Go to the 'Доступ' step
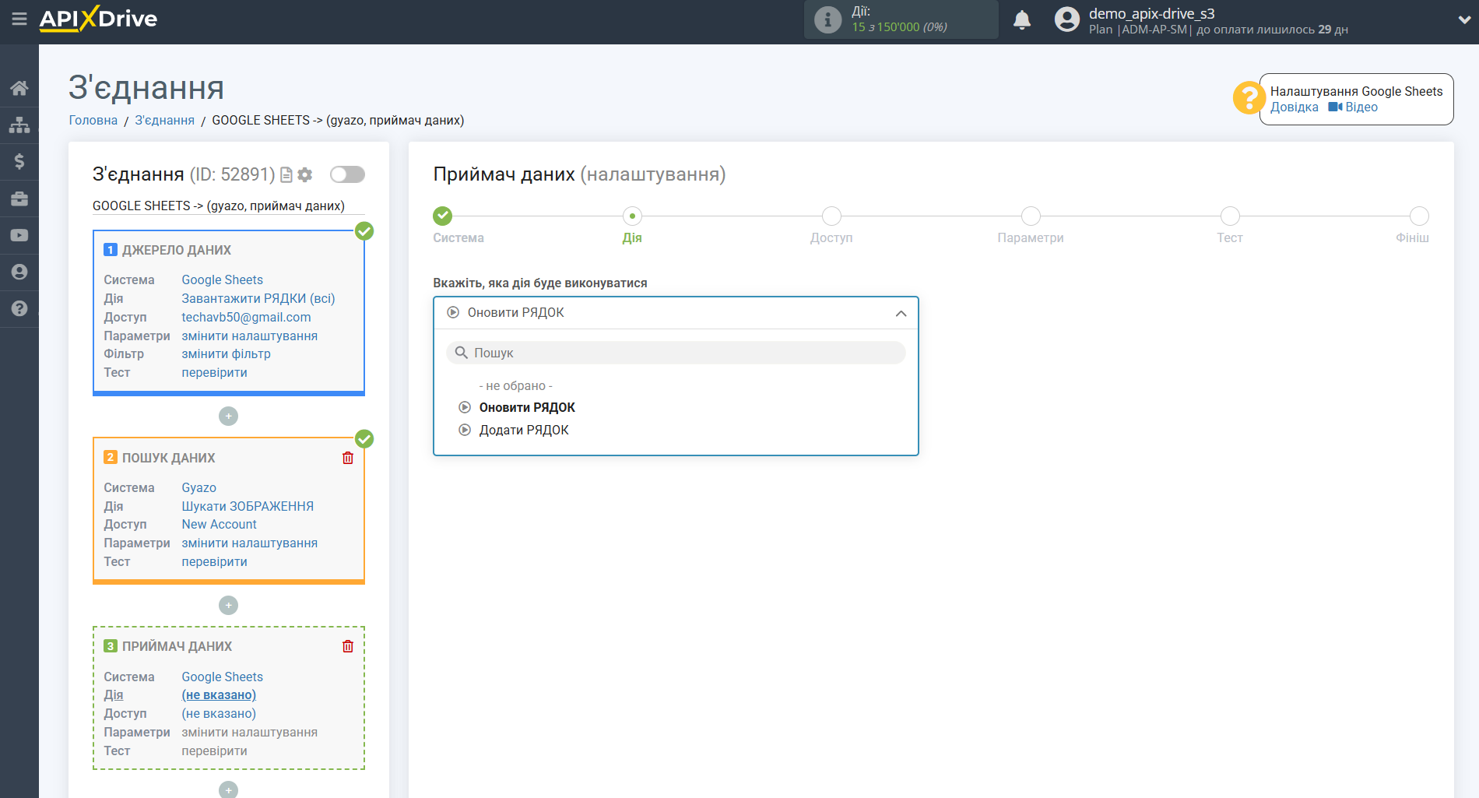Screen dimensions: 1479x798 [831, 216]
